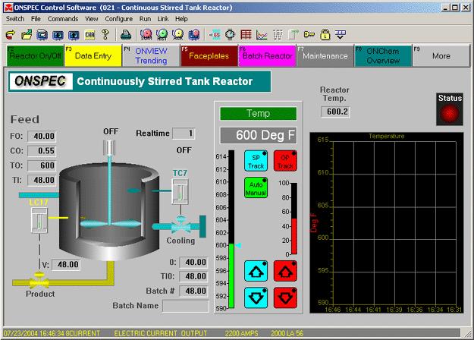The image size is (474, 340).
Task: Click the red table grid icon
Action: (x=246, y=34)
